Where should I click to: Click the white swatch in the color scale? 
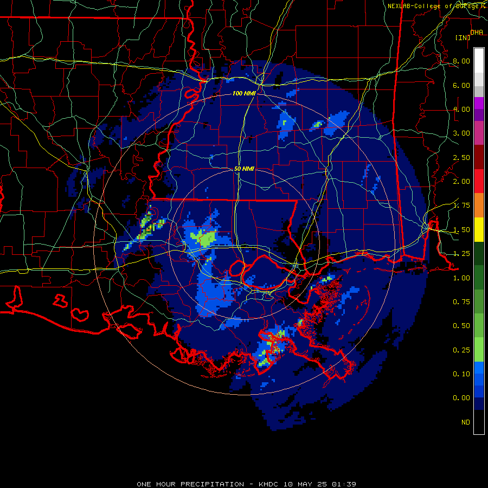point(479,61)
